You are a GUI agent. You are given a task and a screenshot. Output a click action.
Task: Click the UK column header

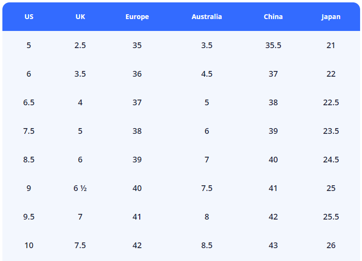tap(80, 17)
